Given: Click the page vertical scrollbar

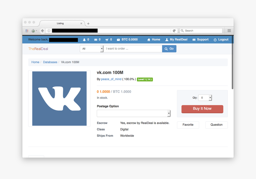Looking at the screenshot, I should pyautogui.click(x=232, y=62).
